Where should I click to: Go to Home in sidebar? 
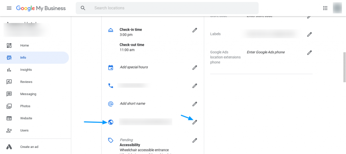pyautogui.click(x=24, y=45)
